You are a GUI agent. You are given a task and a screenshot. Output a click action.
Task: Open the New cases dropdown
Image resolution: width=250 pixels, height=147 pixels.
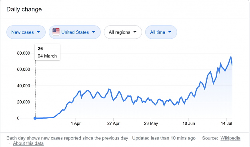(26, 32)
